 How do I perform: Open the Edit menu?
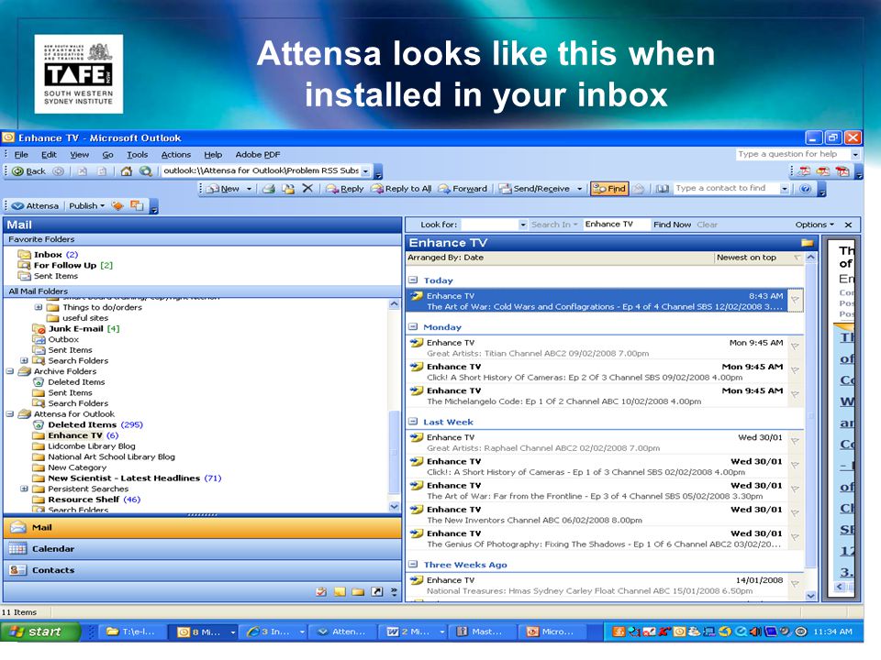pyautogui.click(x=49, y=154)
